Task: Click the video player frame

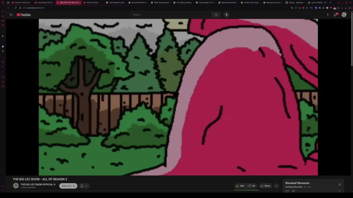Action: pyautogui.click(x=178, y=97)
